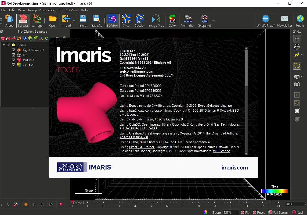Open the Snapshot dropdown arrow
307x215 pixels.
coord(213,21)
